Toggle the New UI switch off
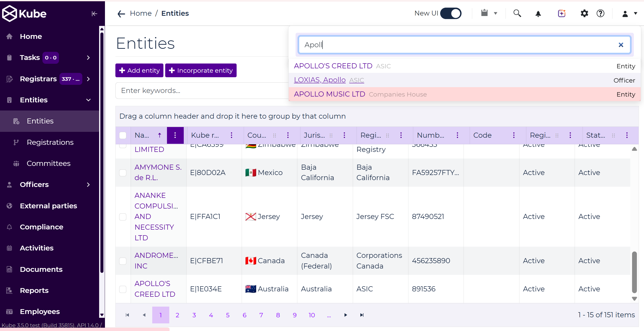 (x=451, y=13)
